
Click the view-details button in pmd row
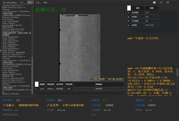point(99,89)
